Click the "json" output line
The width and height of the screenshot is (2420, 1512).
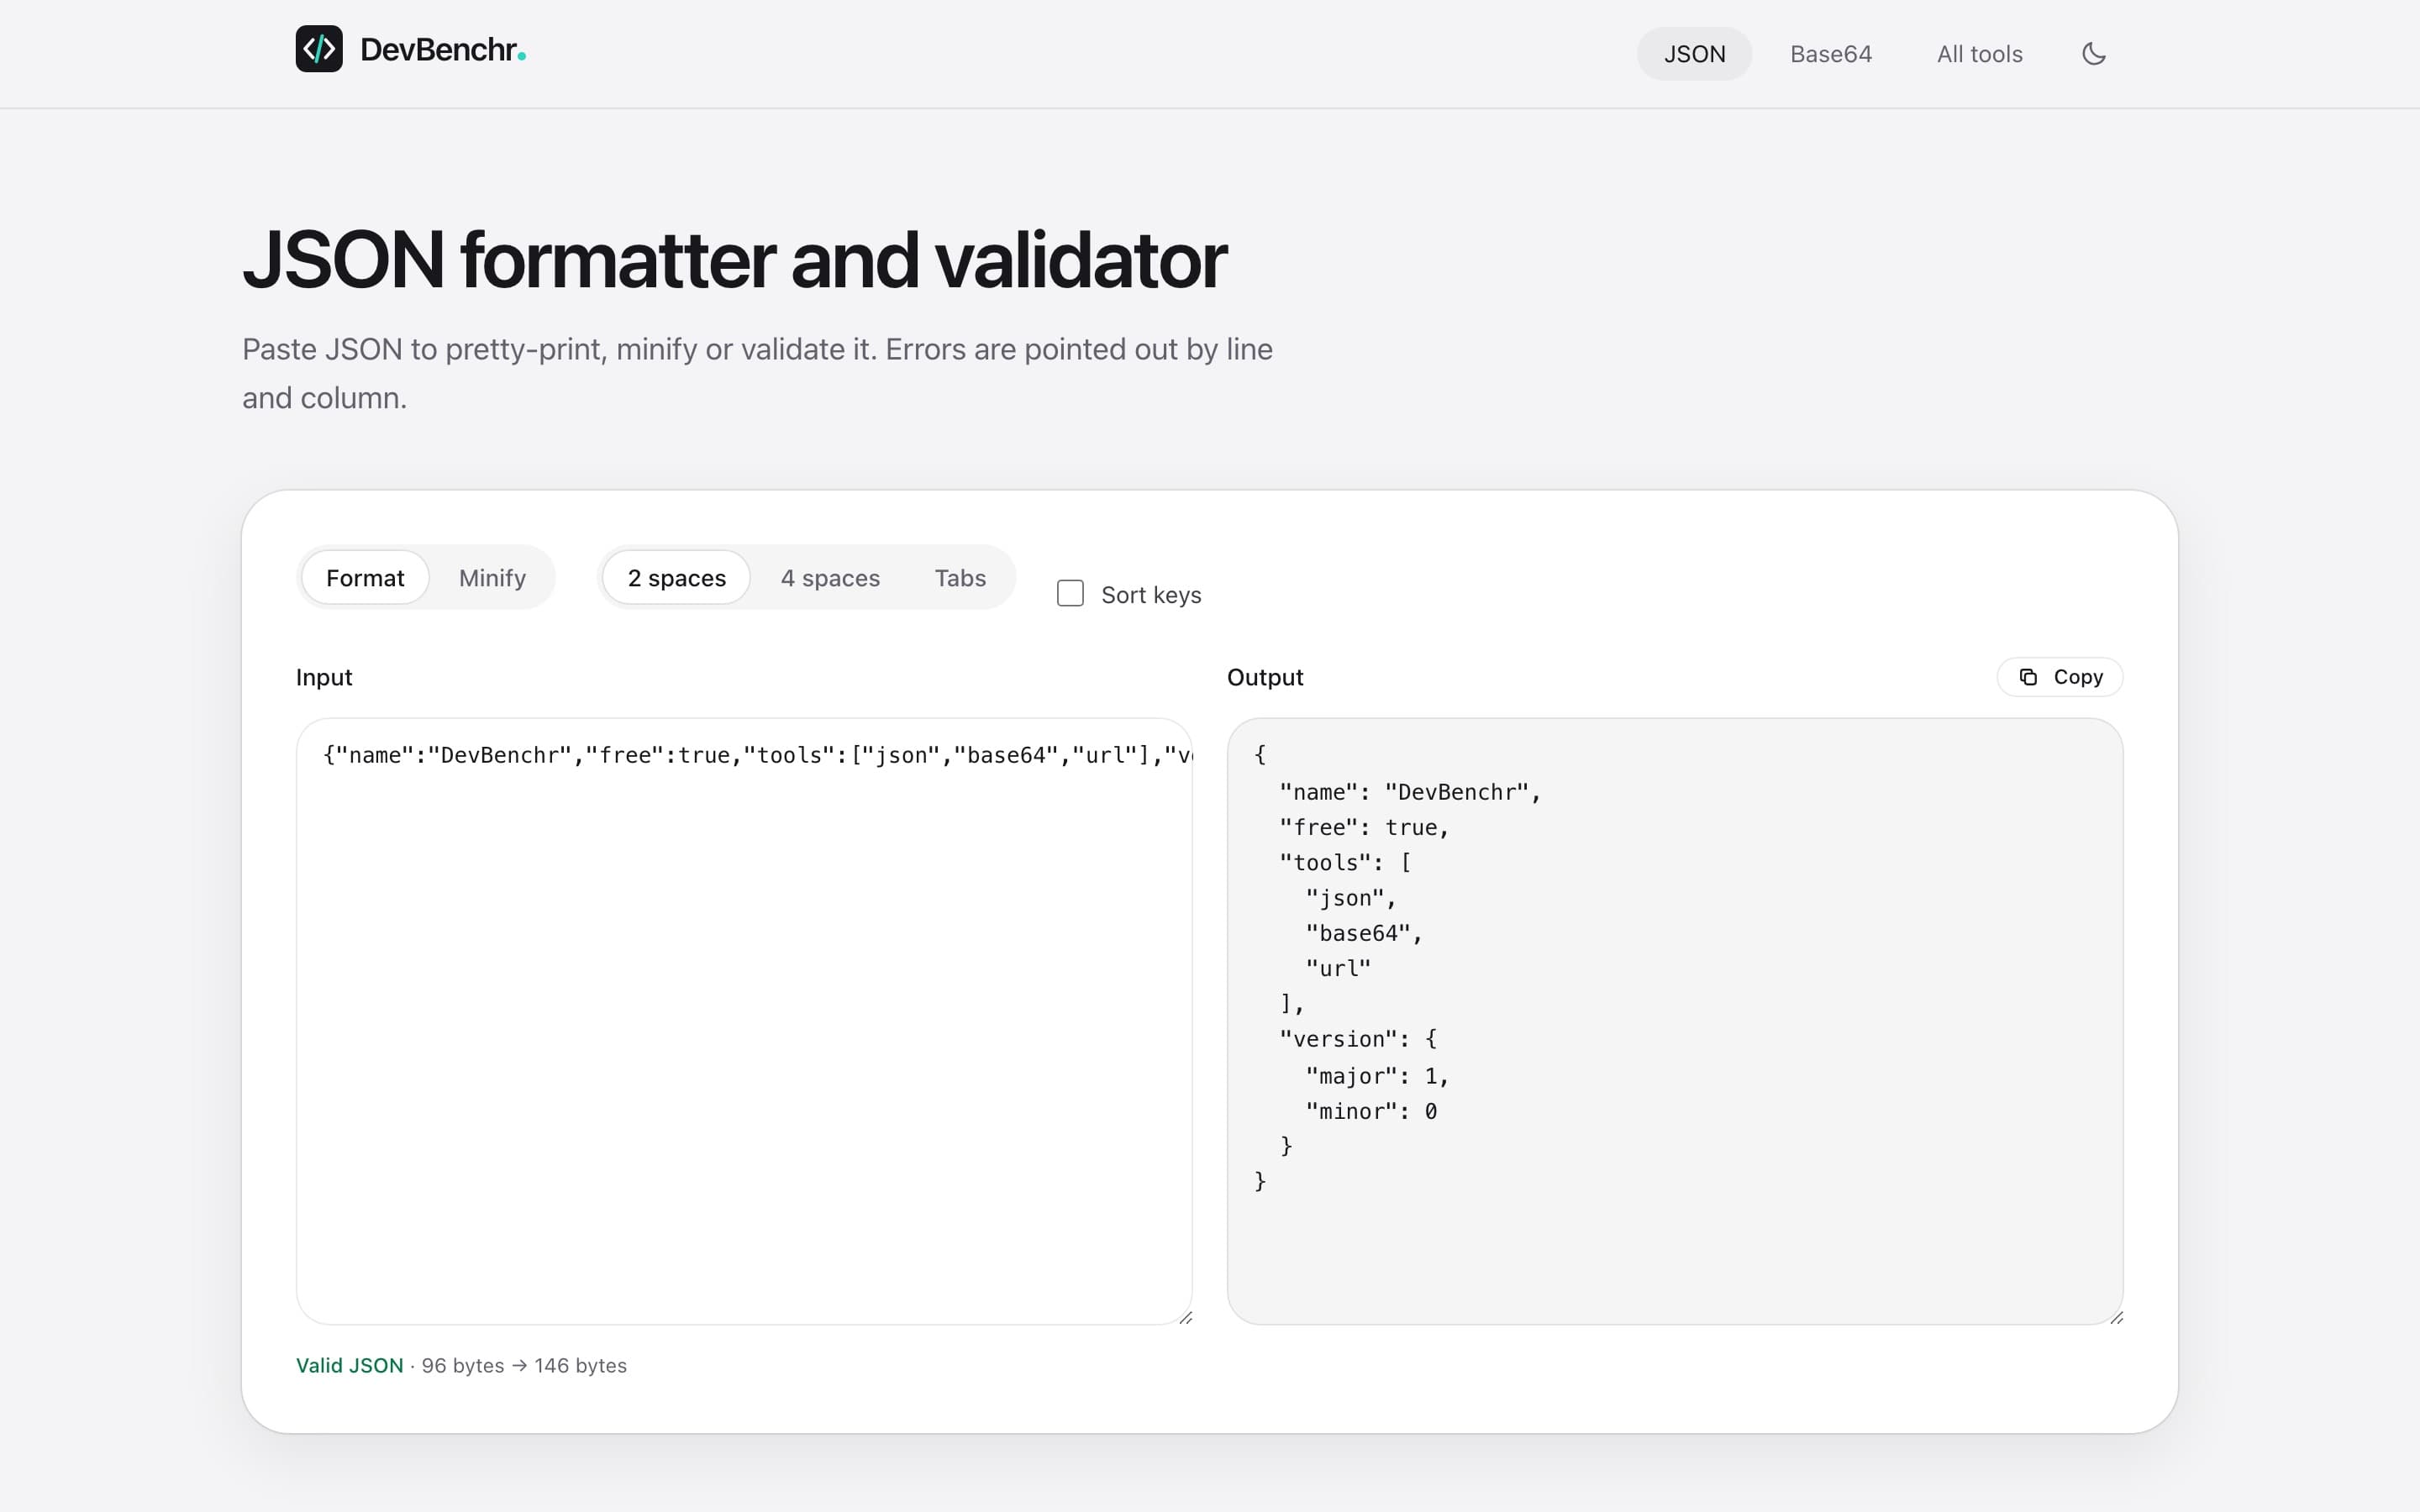click(x=1351, y=898)
